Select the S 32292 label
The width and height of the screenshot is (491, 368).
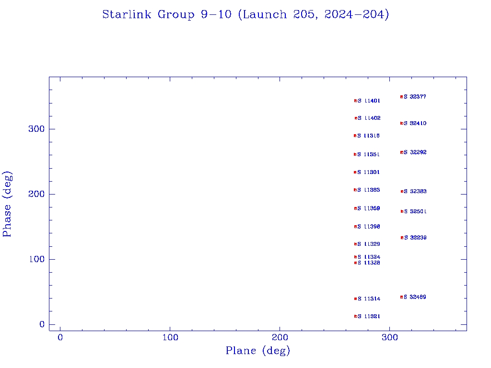(x=415, y=152)
